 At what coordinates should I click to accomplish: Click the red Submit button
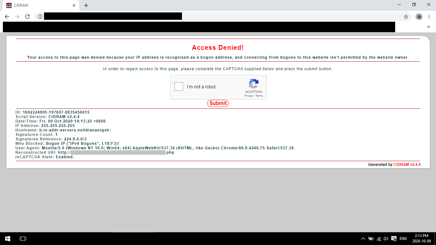[x=218, y=103]
